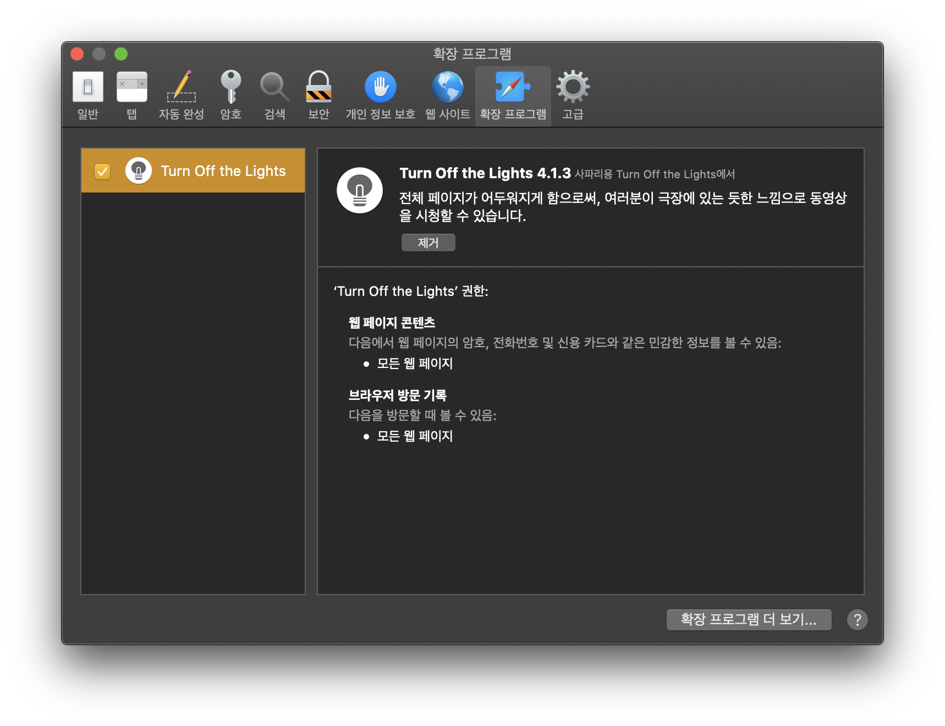Select Turn Off the Lights list row
The height and width of the screenshot is (726, 945).
point(193,170)
